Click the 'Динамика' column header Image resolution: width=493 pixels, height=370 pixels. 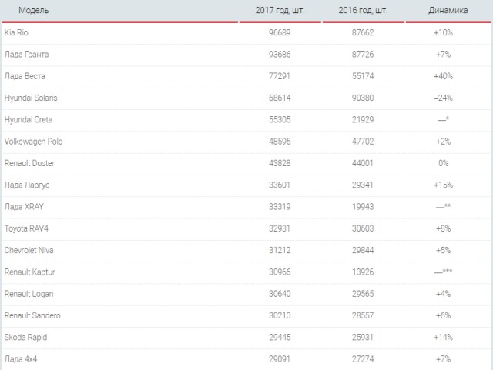[x=448, y=10]
